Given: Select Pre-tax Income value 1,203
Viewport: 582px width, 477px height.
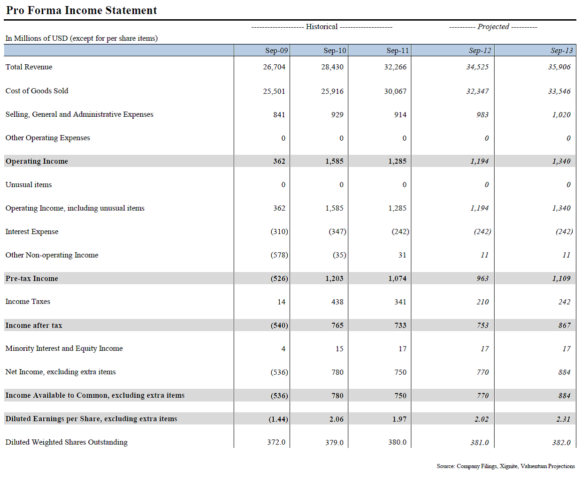Looking at the screenshot, I should point(335,279).
